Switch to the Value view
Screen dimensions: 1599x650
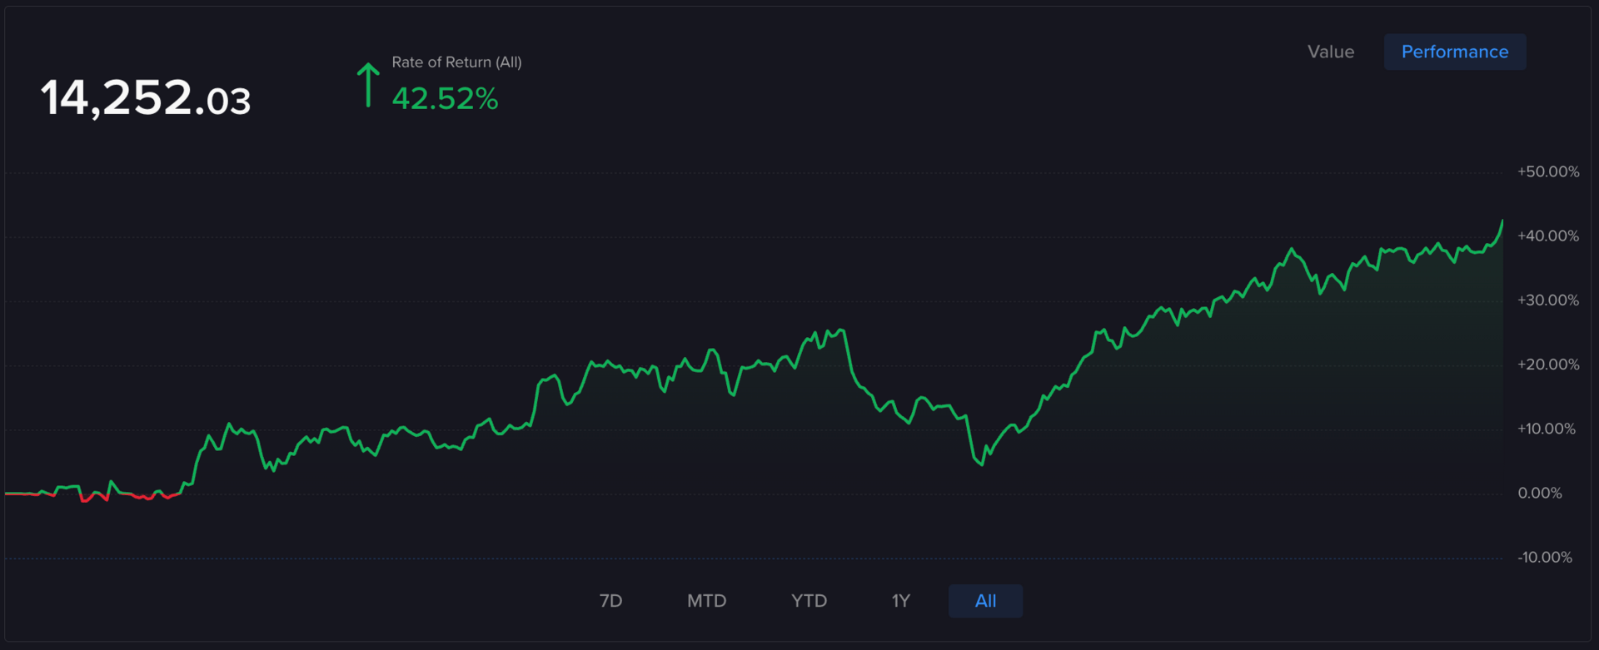point(1330,52)
